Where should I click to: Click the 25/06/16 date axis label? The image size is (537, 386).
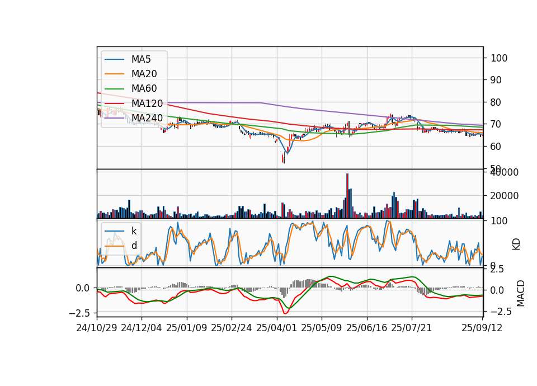click(x=367, y=328)
